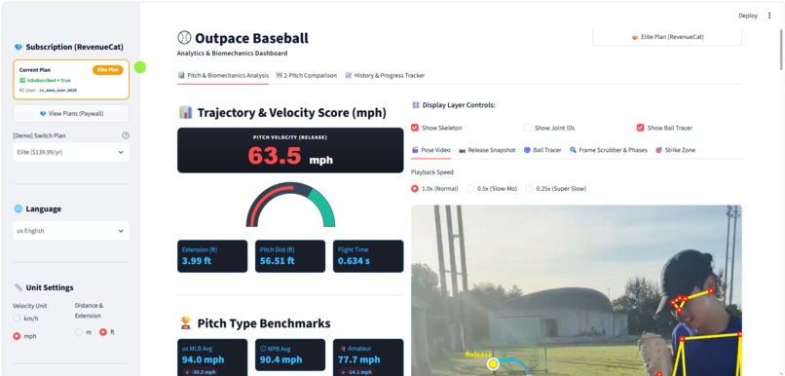This screenshot has height=376, width=785.
Task: Open the Strike Zone tab
Action: tap(675, 150)
